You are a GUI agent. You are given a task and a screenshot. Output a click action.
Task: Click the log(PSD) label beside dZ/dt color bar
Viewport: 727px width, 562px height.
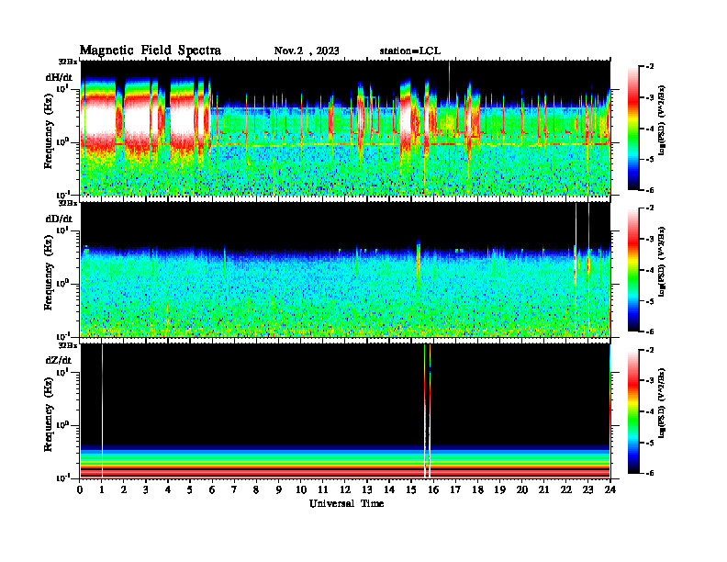click(662, 403)
